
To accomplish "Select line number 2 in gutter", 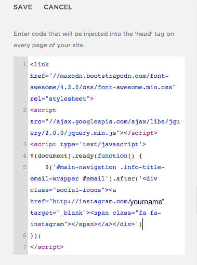I will pyautogui.click(x=24, y=110).
